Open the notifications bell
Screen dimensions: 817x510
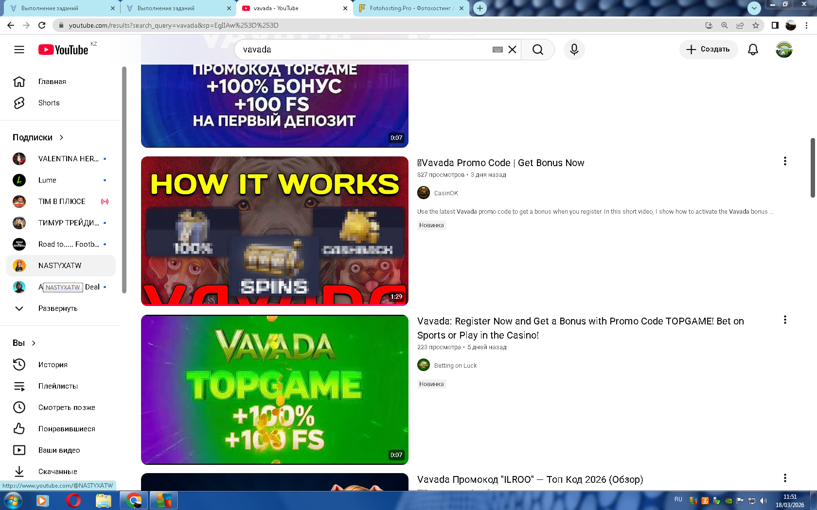coord(753,50)
